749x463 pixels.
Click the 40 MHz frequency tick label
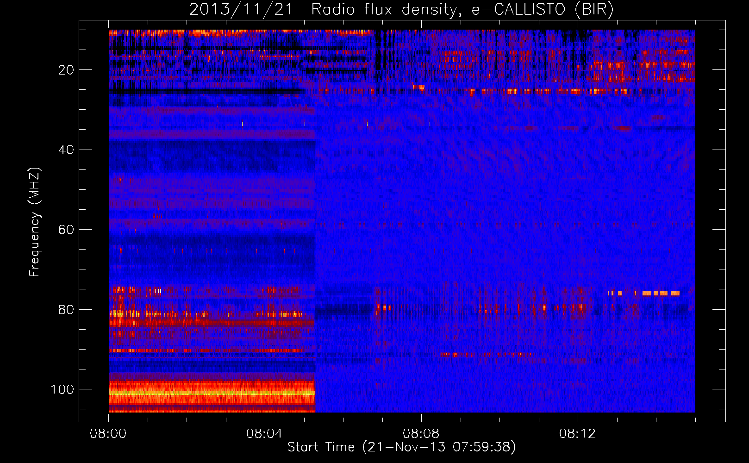(66, 150)
